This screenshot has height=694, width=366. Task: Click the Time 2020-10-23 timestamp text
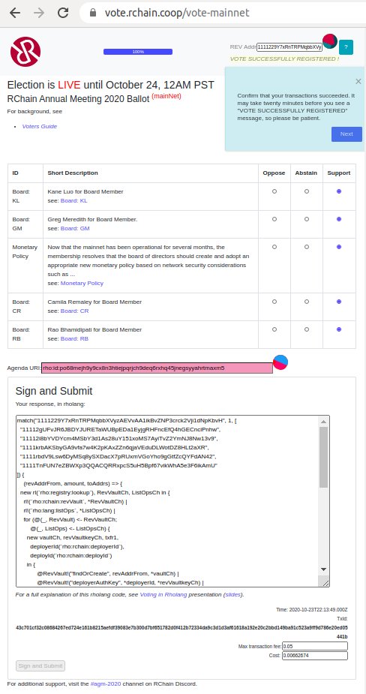tap(312, 609)
